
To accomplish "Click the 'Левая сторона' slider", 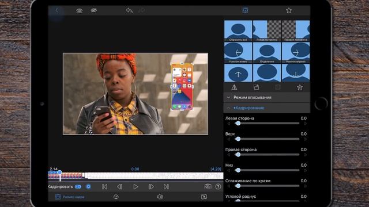I will [x=267, y=123].
